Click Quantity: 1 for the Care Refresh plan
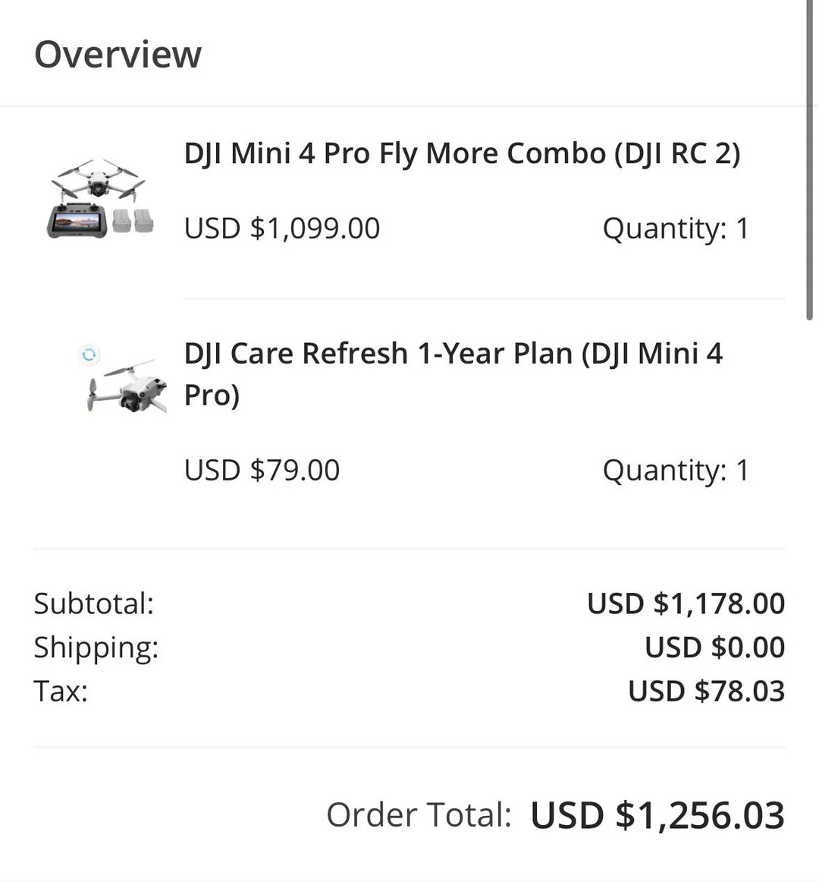Screen dimensions: 819x882 [676, 470]
